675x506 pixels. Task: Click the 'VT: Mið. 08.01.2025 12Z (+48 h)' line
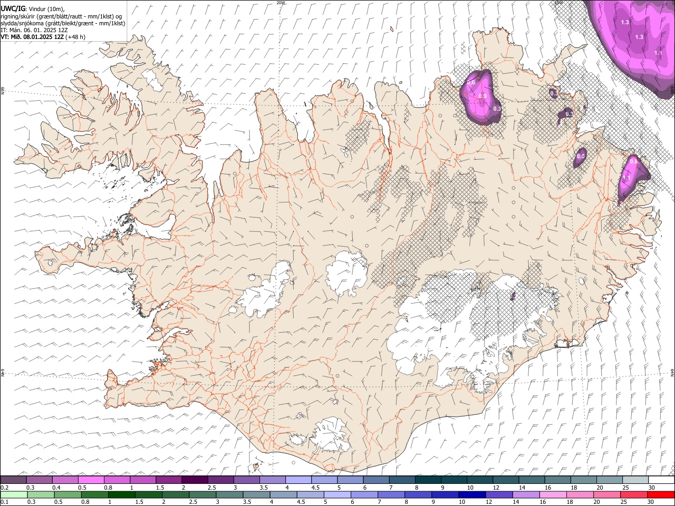pos(43,37)
